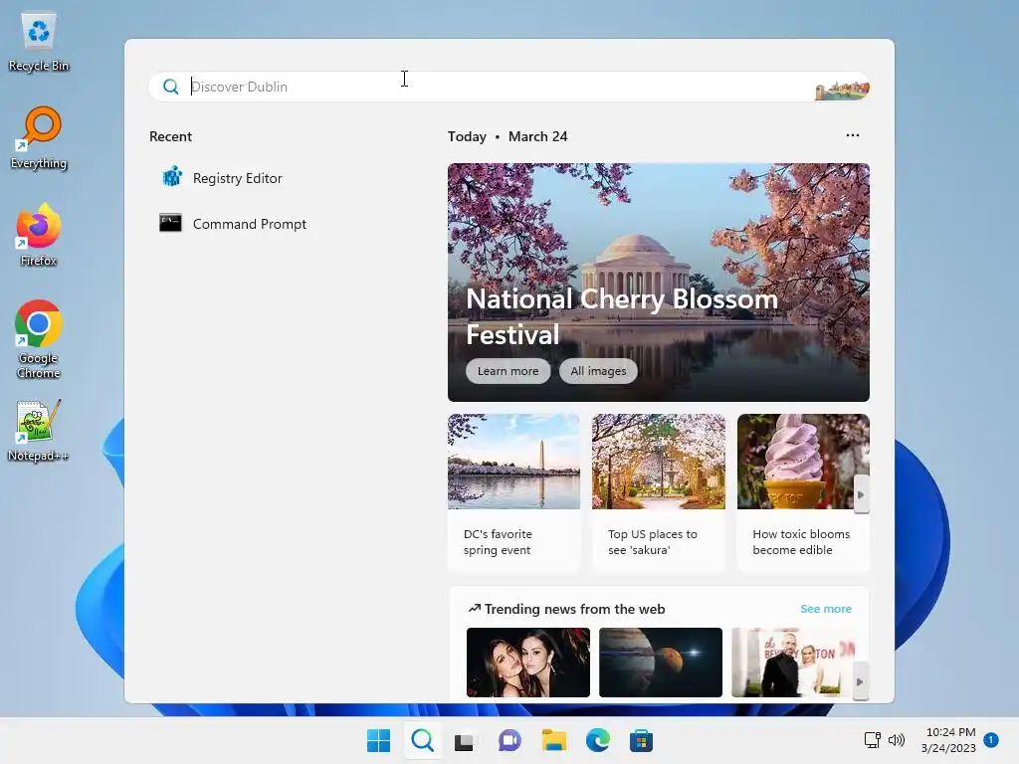Click the Search taskbar icon
The width and height of the screenshot is (1019, 764).
(422, 740)
